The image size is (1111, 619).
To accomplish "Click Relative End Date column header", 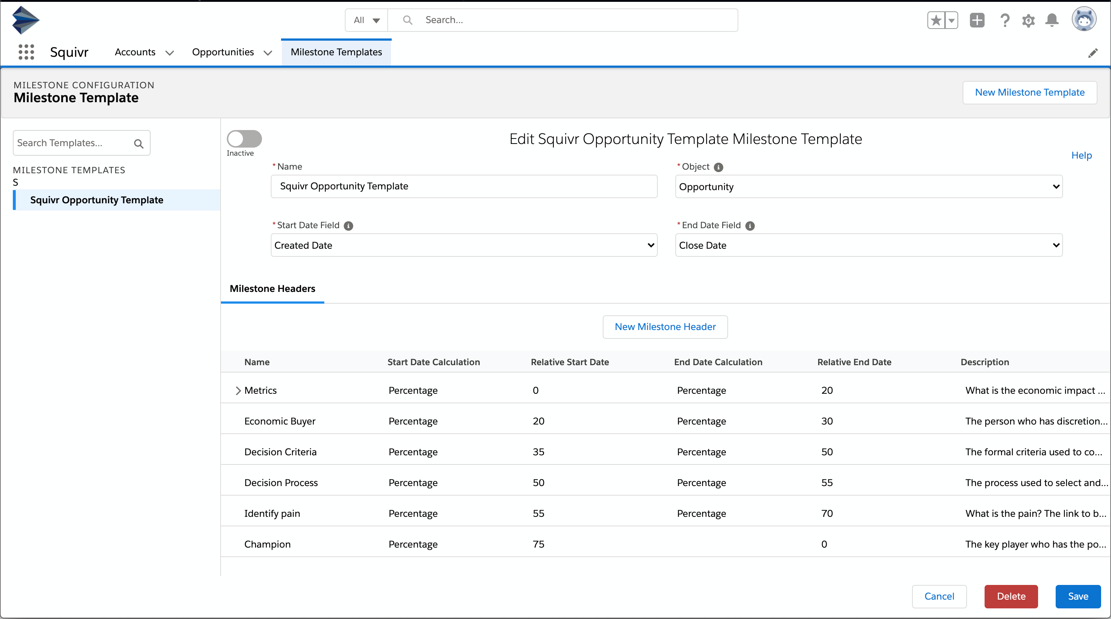I will [x=854, y=362].
